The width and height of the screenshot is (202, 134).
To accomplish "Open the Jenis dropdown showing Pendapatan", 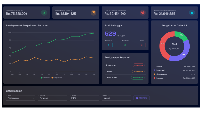I will (x=21, y=98).
